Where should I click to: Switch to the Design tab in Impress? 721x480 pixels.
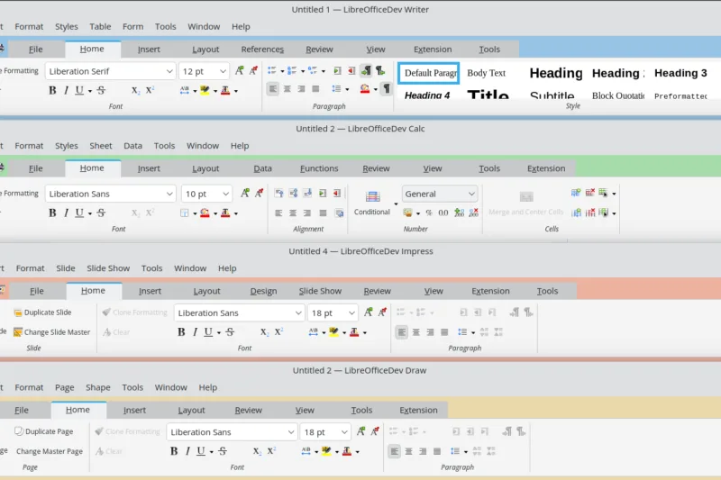(263, 291)
